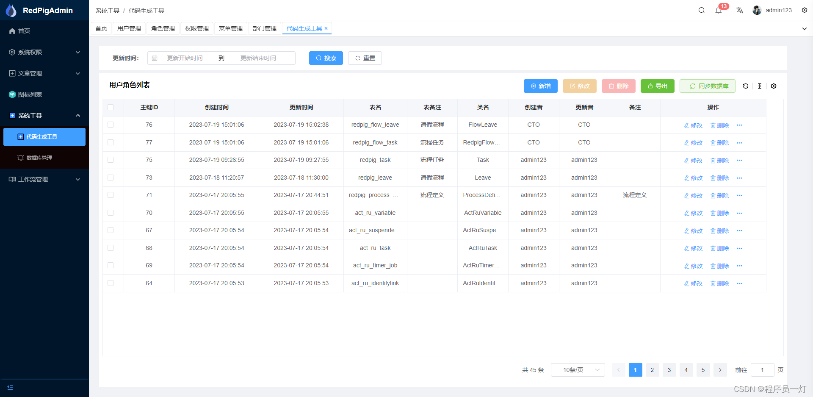Switch to the 首页 tab
The width and height of the screenshot is (813, 397).
click(101, 28)
